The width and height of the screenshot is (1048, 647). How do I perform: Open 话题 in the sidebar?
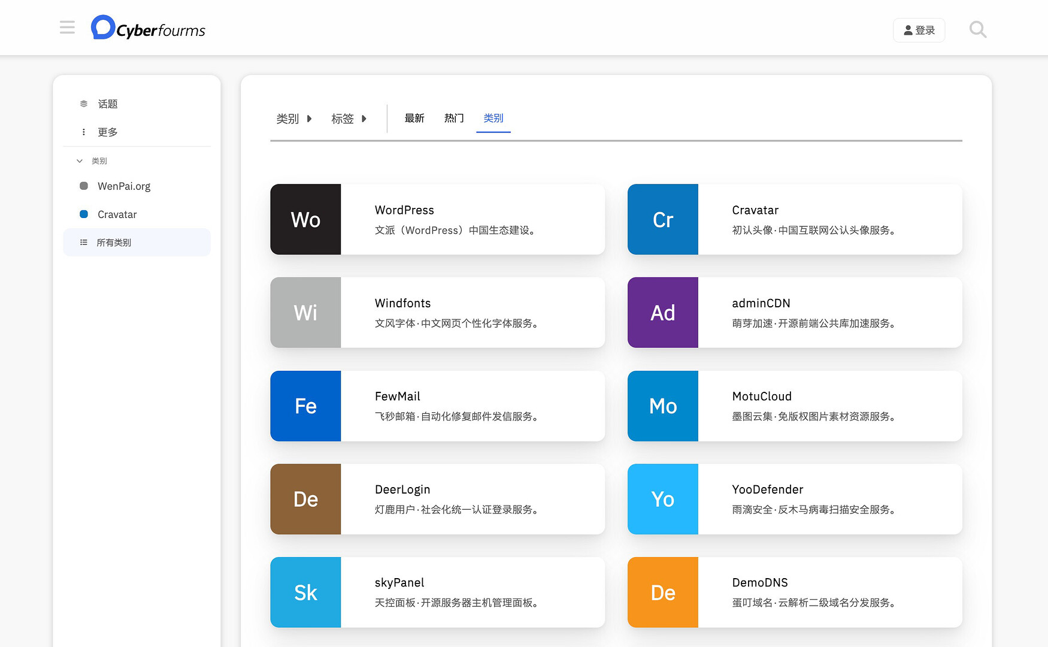pos(108,104)
